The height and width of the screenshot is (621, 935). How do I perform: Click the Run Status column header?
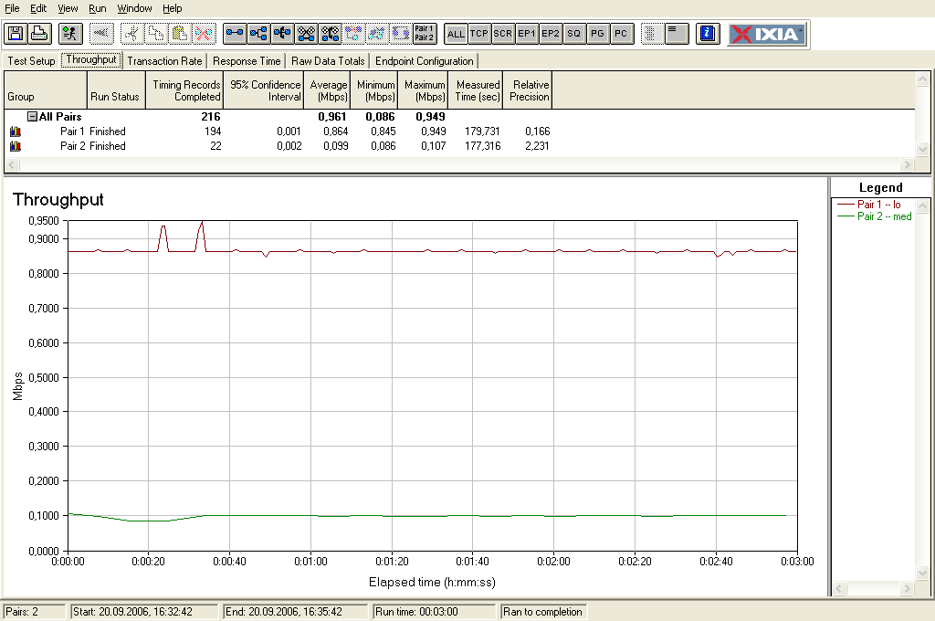click(116, 90)
